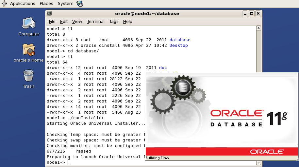Screen dimensions: 299x167
Task: Open the Terminal menu in menu bar
Action: point(95,22)
